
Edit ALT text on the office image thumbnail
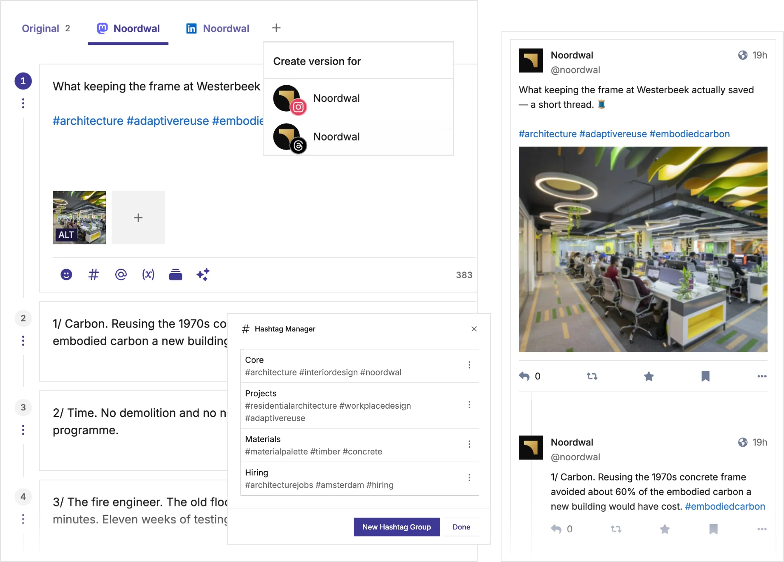pyautogui.click(x=66, y=235)
